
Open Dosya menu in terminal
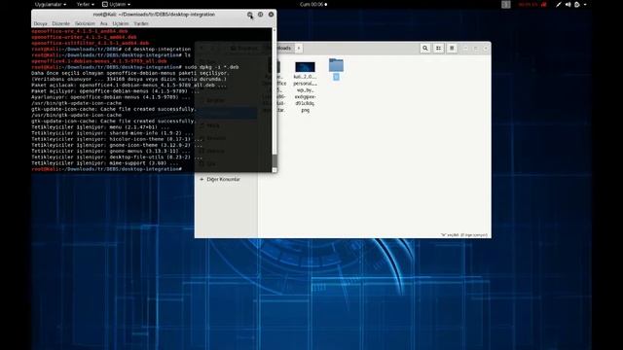[40, 23]
